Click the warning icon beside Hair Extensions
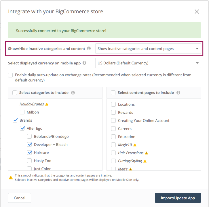 (x=146, y=153)
